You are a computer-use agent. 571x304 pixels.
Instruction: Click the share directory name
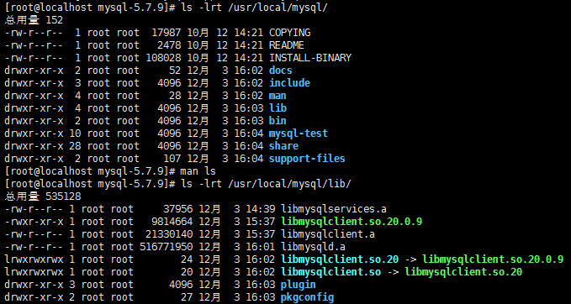[x=283, y=146]
